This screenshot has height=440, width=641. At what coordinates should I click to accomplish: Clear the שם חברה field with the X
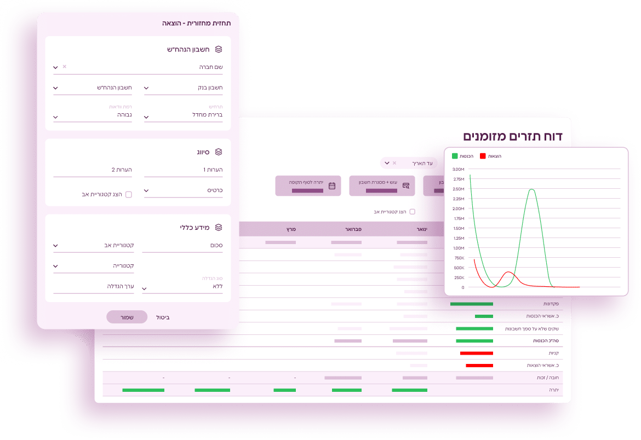(64, 67)
